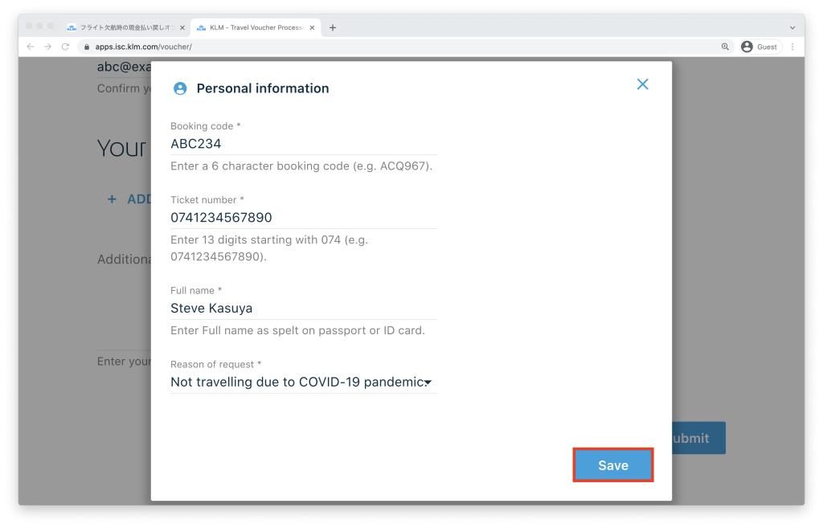The height and width of the screenshot is (528, 823).
Task: Reload the current page
Action: (65, 47)
